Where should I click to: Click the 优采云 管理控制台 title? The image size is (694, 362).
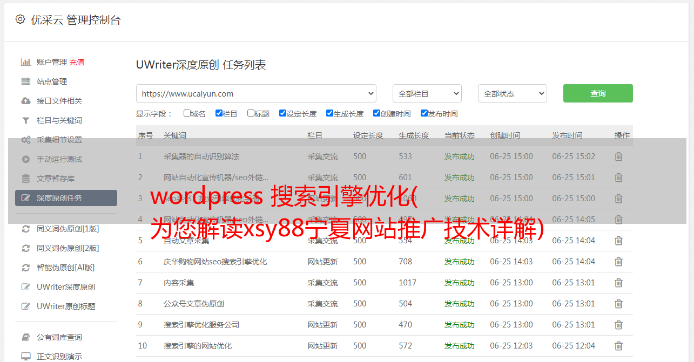point(76,20)
